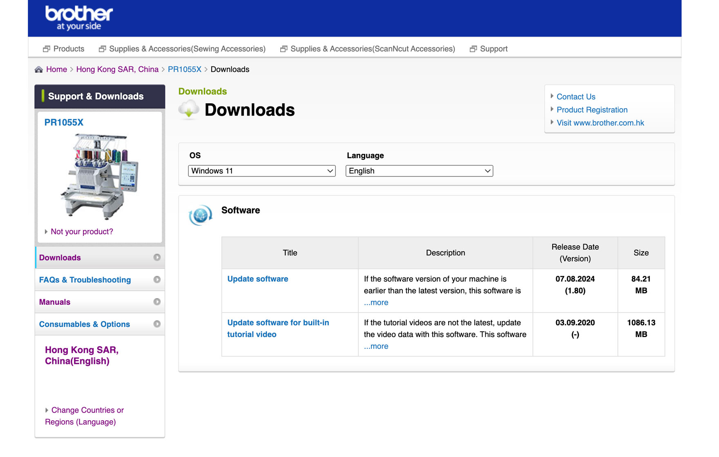Click the arrow icon beside FAQs & Troubleshooting
Screen dimensions: 719x457
click(x=157, y=280)
